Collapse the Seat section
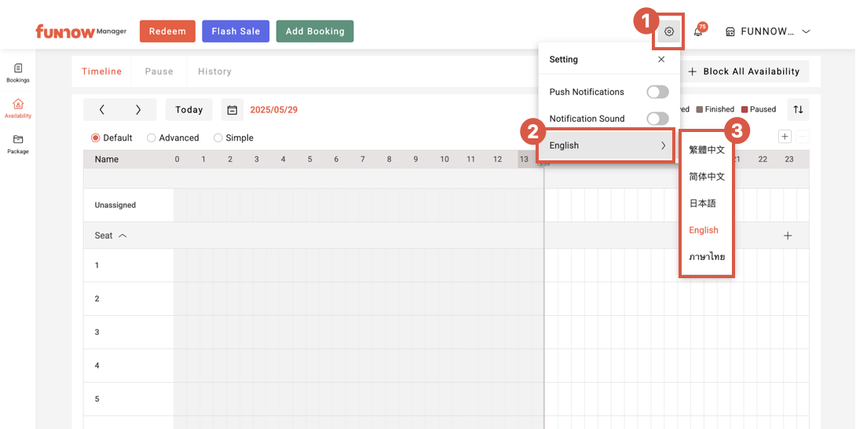The height and width of the screenshot is (429, 856). click(123, 236)
